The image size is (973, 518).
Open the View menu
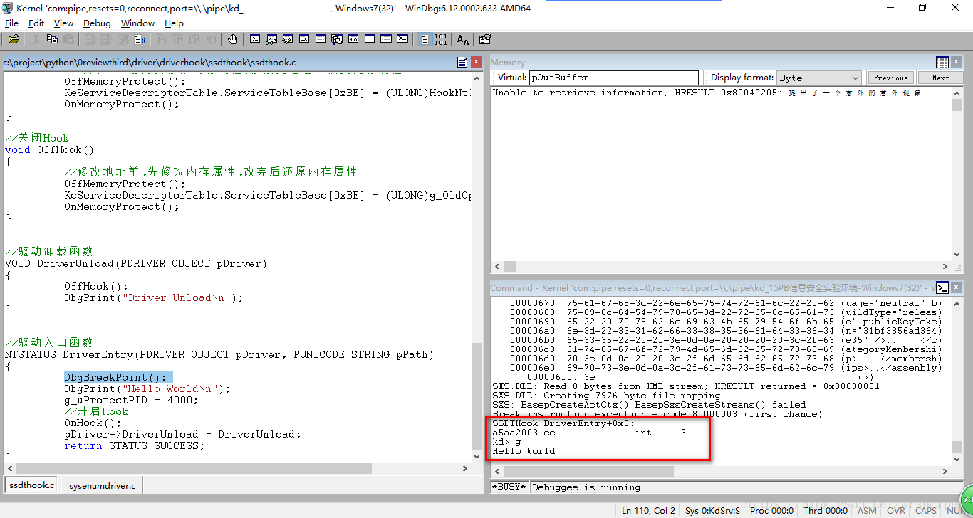tap(63, 23)
